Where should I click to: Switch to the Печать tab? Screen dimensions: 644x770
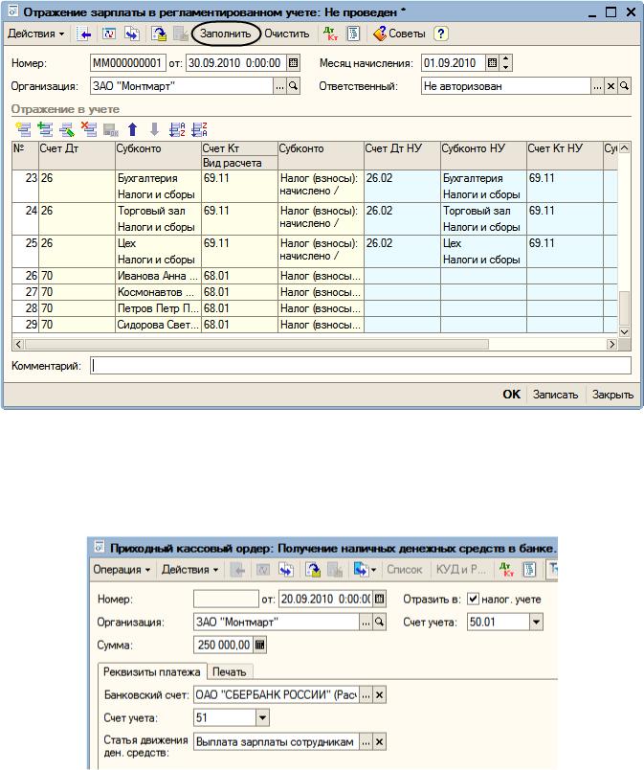229,671
